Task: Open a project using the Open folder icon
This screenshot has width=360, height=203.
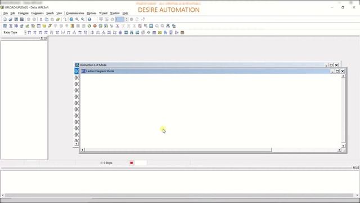Action: [10, 19]
